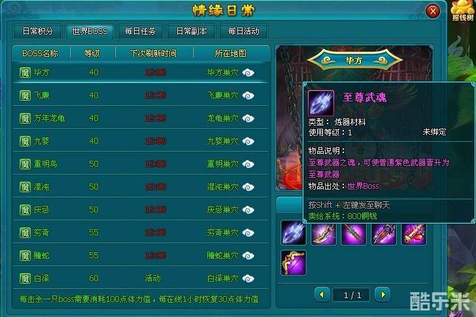Select the golden dagger reward icon
Screen dimensions: 476x317
(x=323, y=234)
